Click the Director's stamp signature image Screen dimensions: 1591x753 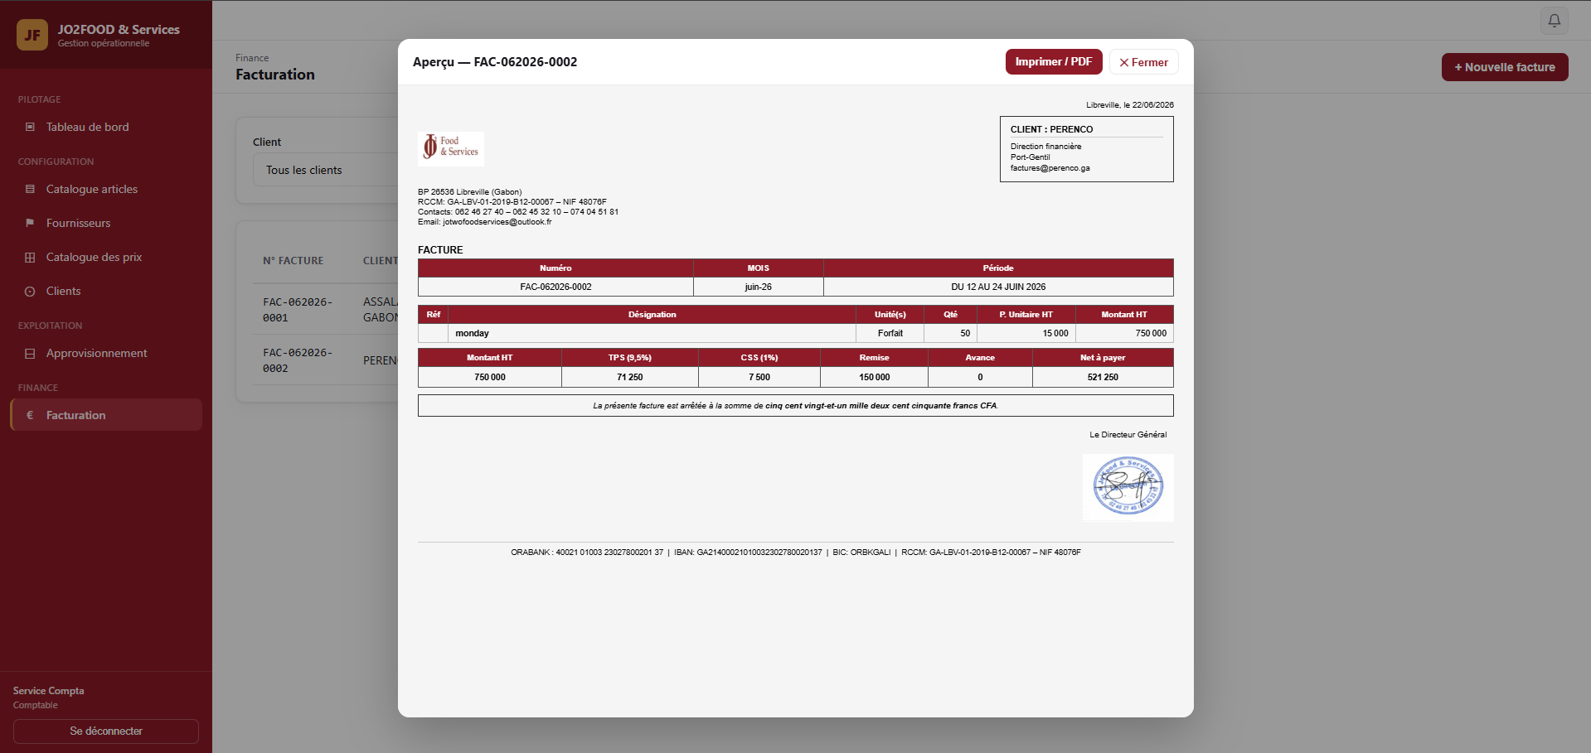(x=1128, y=487)
